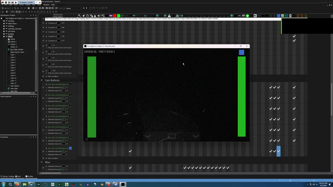Expand the warning frame node
This screenshot has height=187, width=333.
pos(4,21)
